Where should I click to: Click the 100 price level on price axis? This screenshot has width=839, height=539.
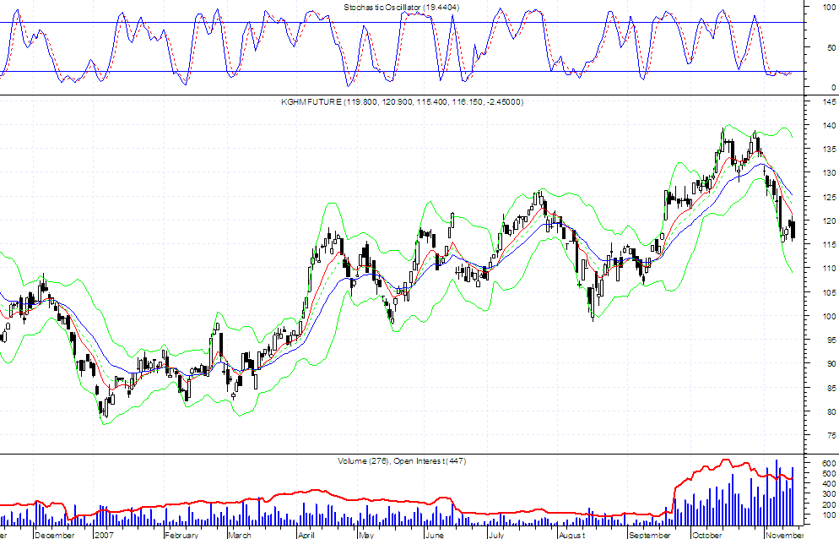[x=830, y=316]
